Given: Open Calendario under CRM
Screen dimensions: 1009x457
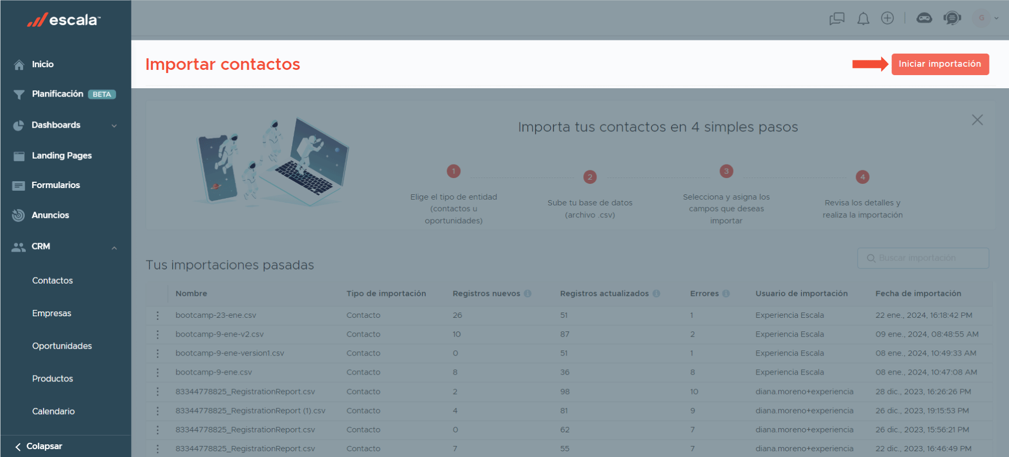Looking at the screenshot, I should 54,411.
